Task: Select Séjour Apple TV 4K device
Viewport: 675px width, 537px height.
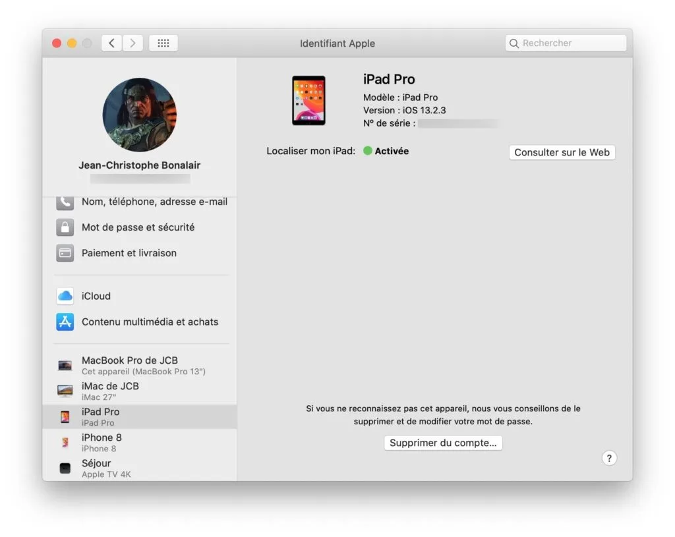Action: point(140,468)
